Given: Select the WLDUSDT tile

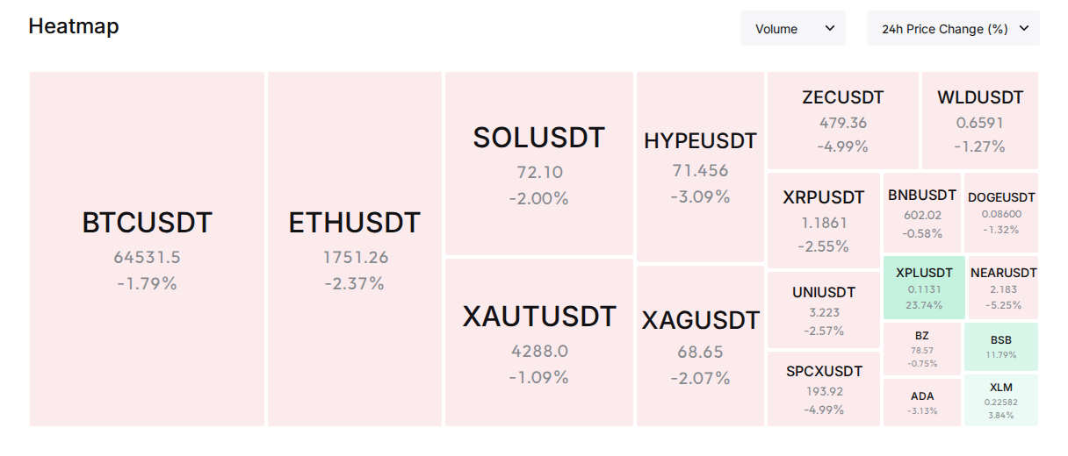Looking at the screenshot, I should coord(980,120).
